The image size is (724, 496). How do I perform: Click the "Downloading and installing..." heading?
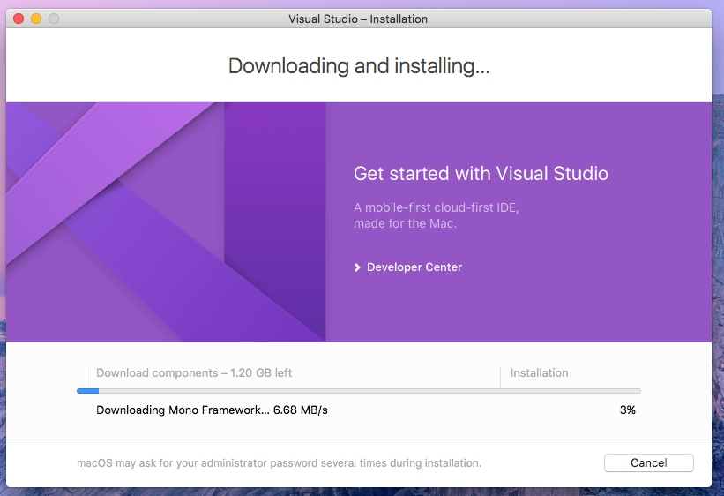point(358,66)
